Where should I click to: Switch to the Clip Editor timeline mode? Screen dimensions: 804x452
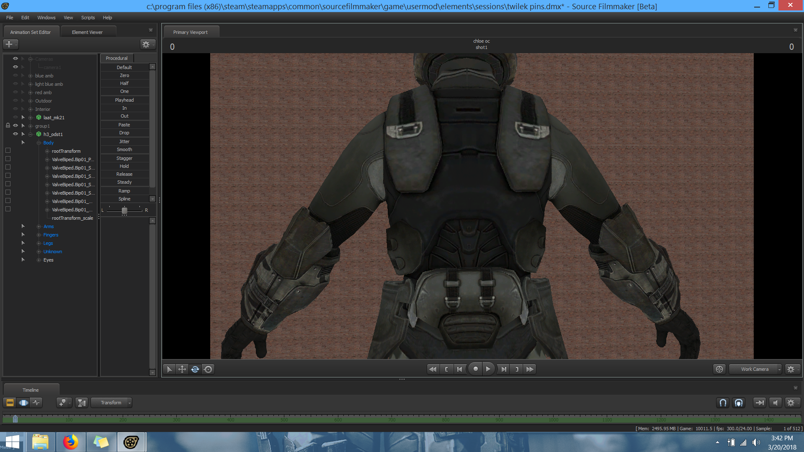pyautogui.click(x=10, y=403)
